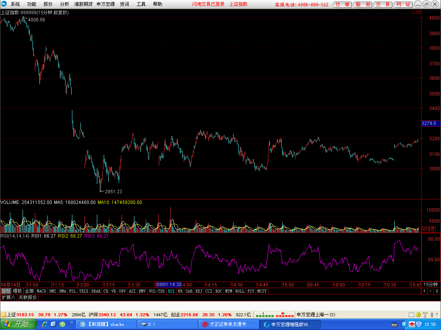Switch indicator to SAR

(189, 291)
